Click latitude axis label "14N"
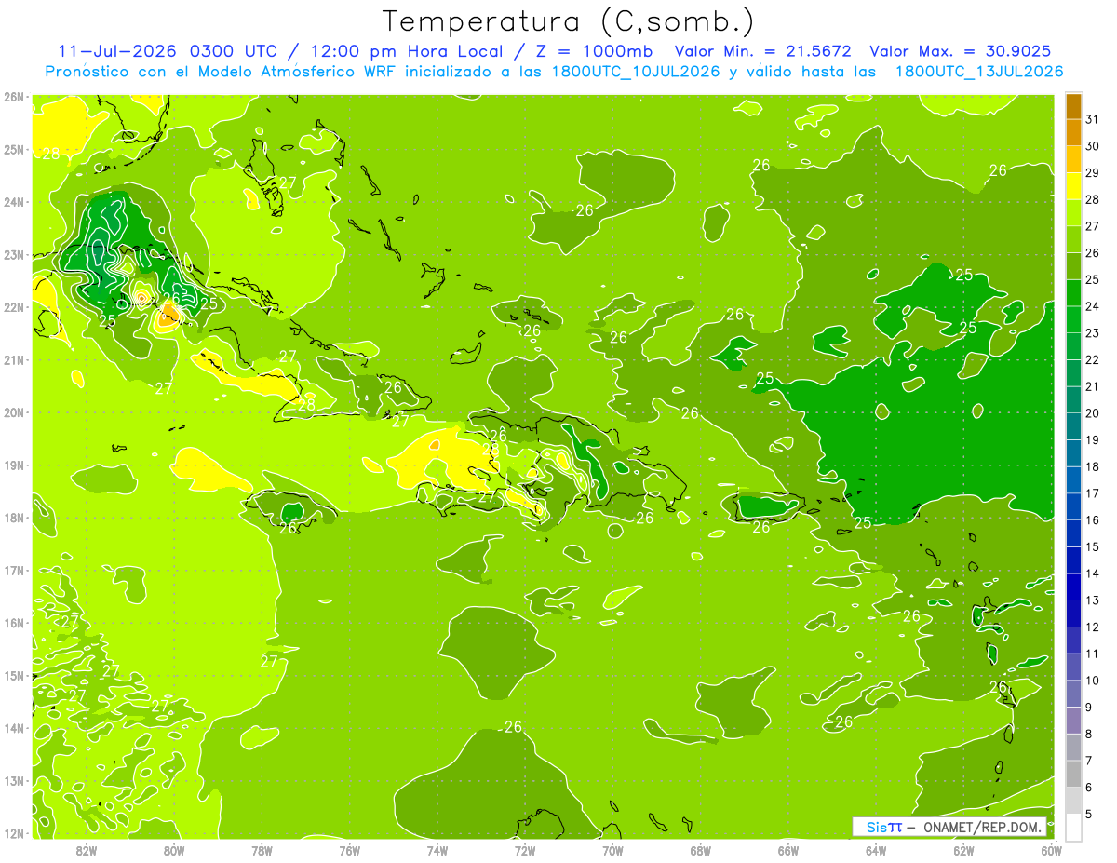This screenshot has width=1117, height=863. pos(13,728)
